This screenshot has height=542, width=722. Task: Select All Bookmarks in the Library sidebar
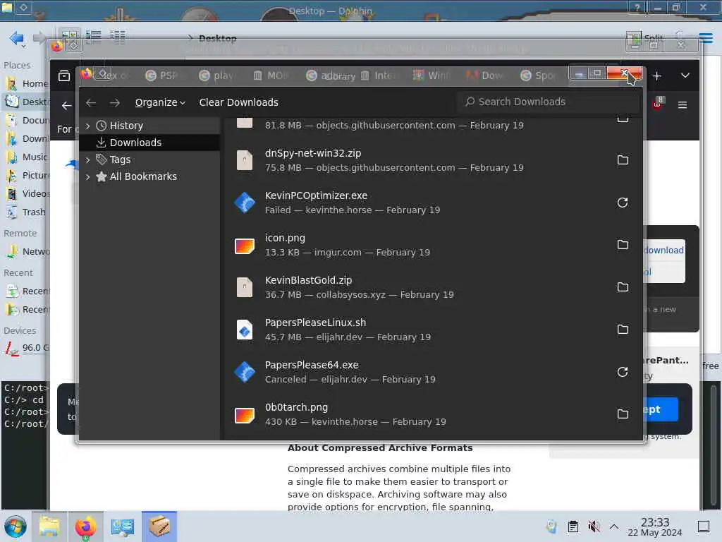tap(143, 176)
